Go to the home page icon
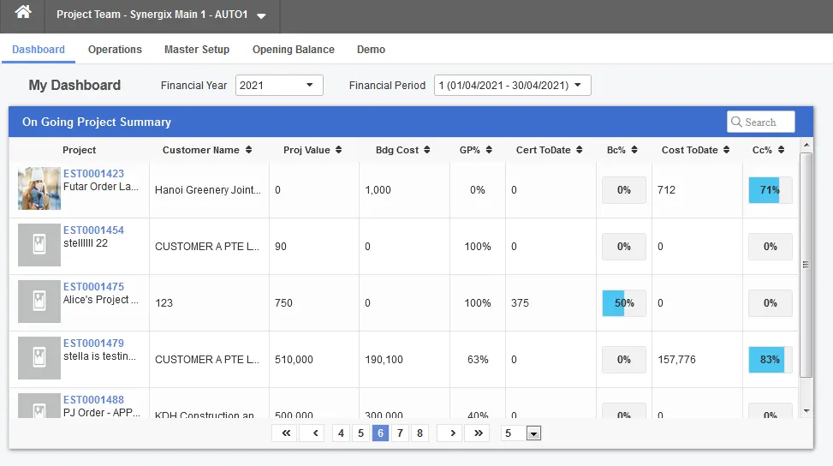Image resolution: width=833 pixels, height=466 pixels. tap(23, 12)
